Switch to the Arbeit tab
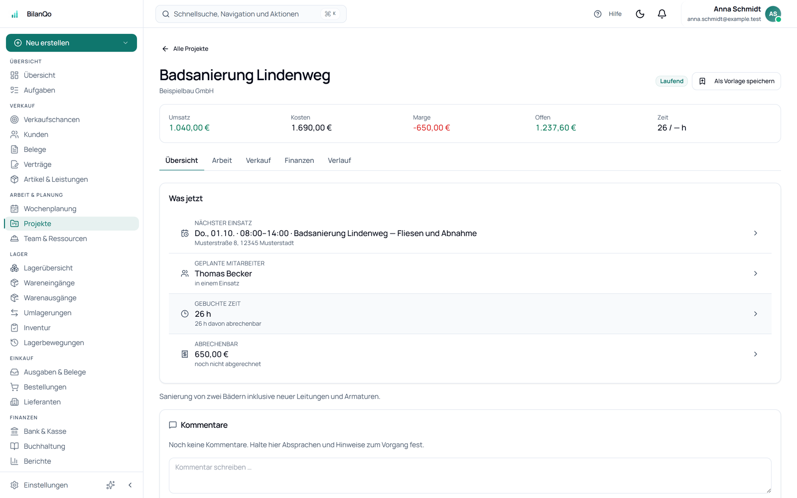Image resolution: width=797 pixels, height=498 pixels. point(222,160)
